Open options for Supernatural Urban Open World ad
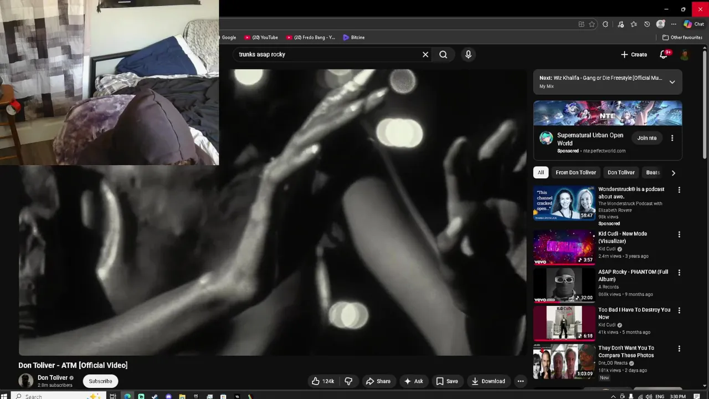 coord(672,138)
